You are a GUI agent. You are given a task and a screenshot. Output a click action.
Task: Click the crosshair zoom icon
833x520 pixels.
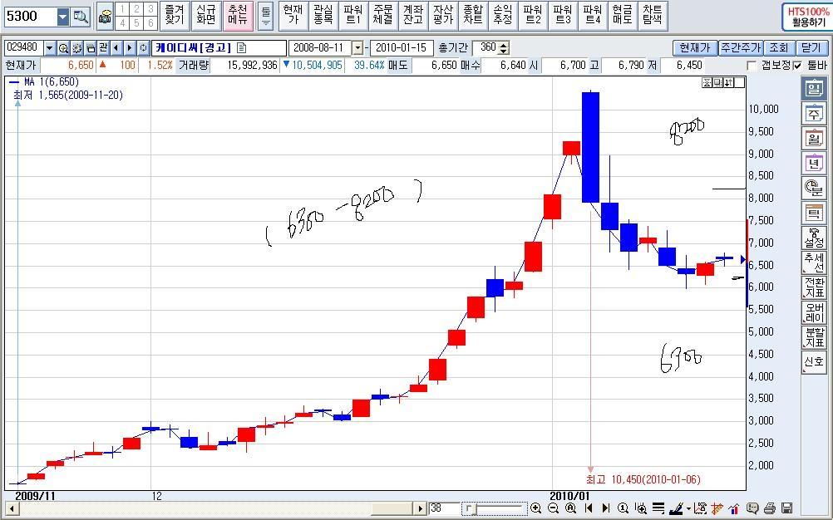(641, 508)
